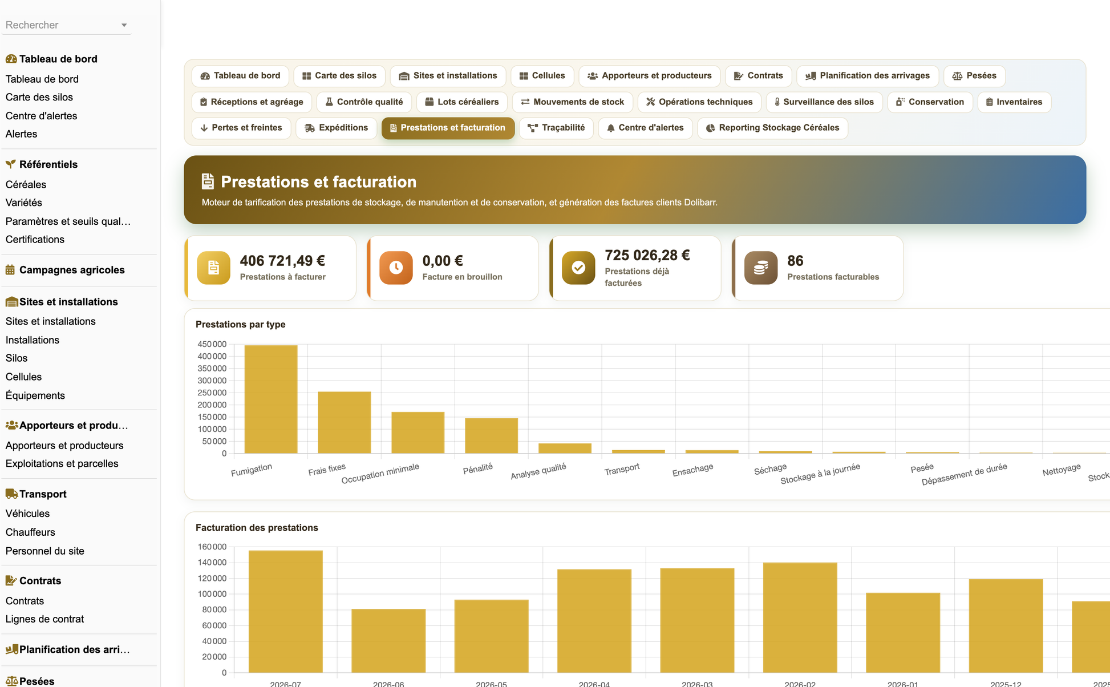The image size is (1110, 687).
Task: Go to the Conservation tab
Action: pos(930,102)
